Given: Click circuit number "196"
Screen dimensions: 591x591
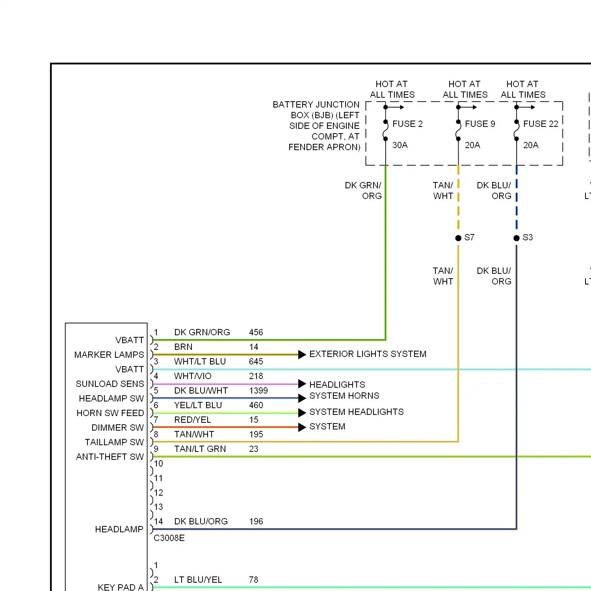Looking at the screenshot, I should tap(256, 521).
